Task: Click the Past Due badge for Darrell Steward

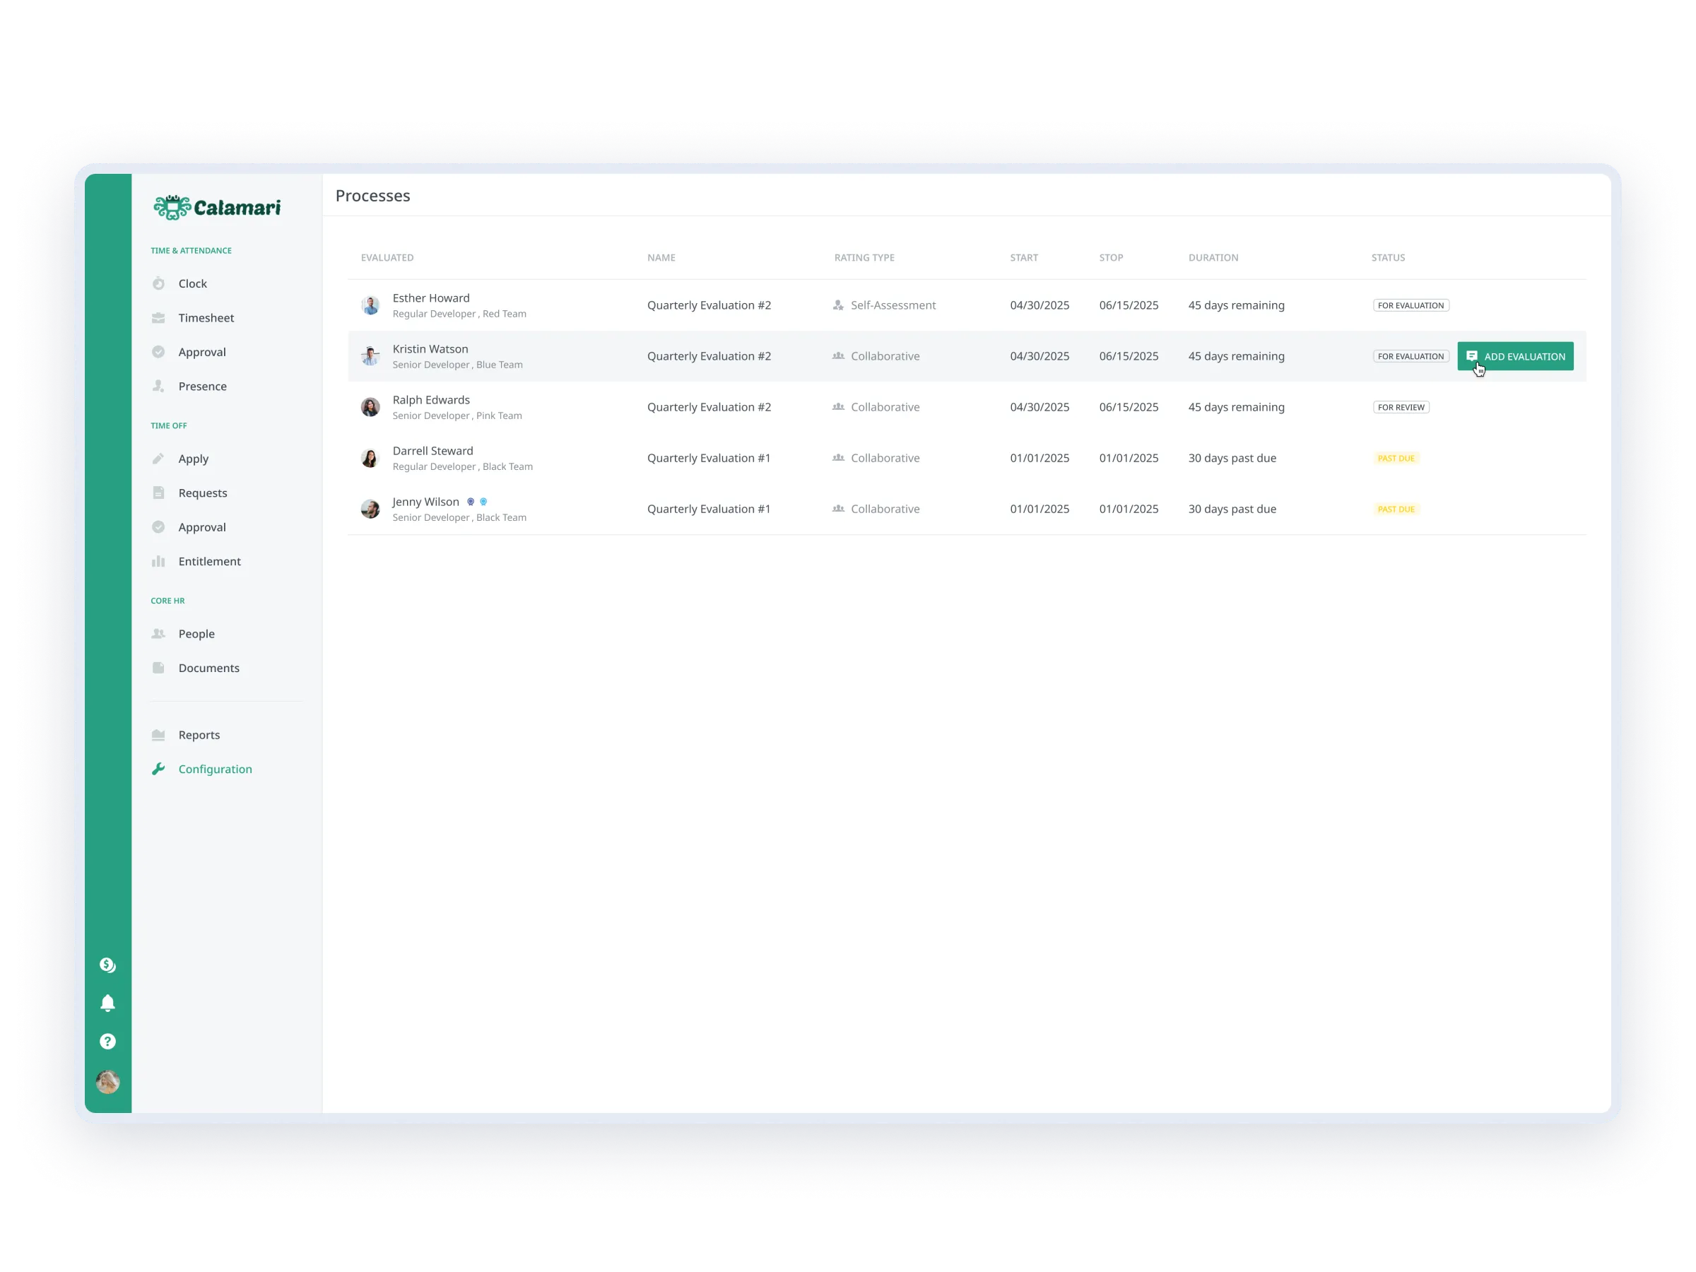Action: tap(1396, 459)
